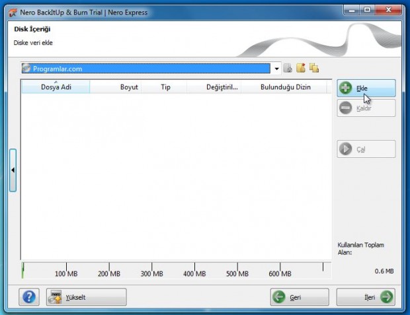The image size is (410, 315).
Task: Close the Nero Express window
Action: click(x=388, y=10)
